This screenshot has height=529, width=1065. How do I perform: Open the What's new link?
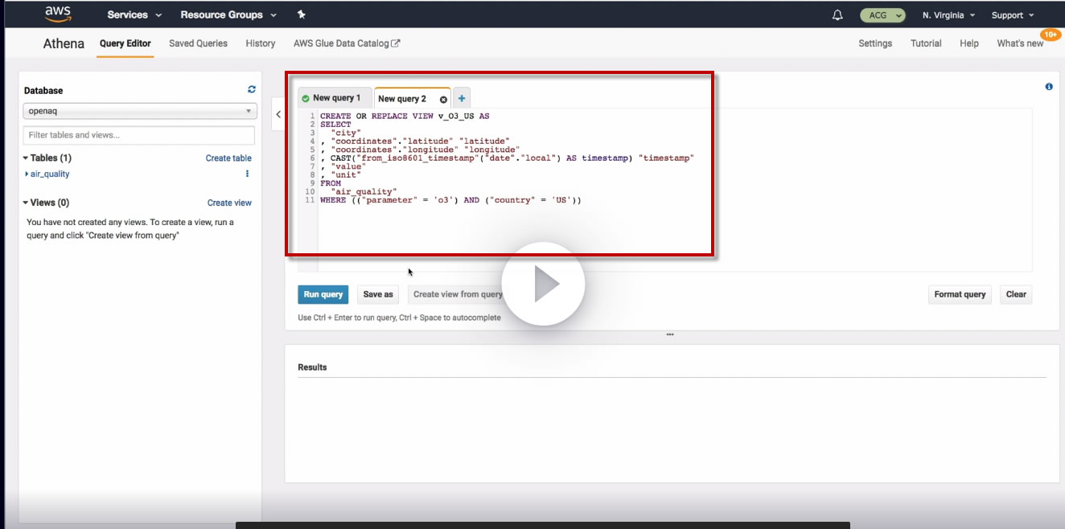(x=1020, y=43)
